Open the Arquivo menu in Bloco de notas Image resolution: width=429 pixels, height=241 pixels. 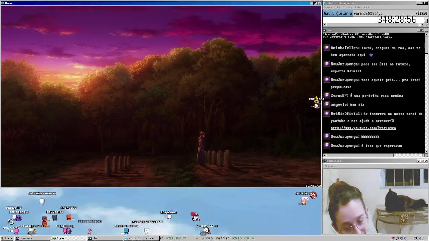(x=328, y=7)
